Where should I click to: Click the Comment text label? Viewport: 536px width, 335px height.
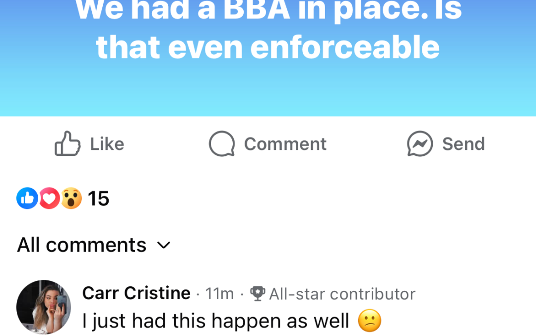[285, 144]
